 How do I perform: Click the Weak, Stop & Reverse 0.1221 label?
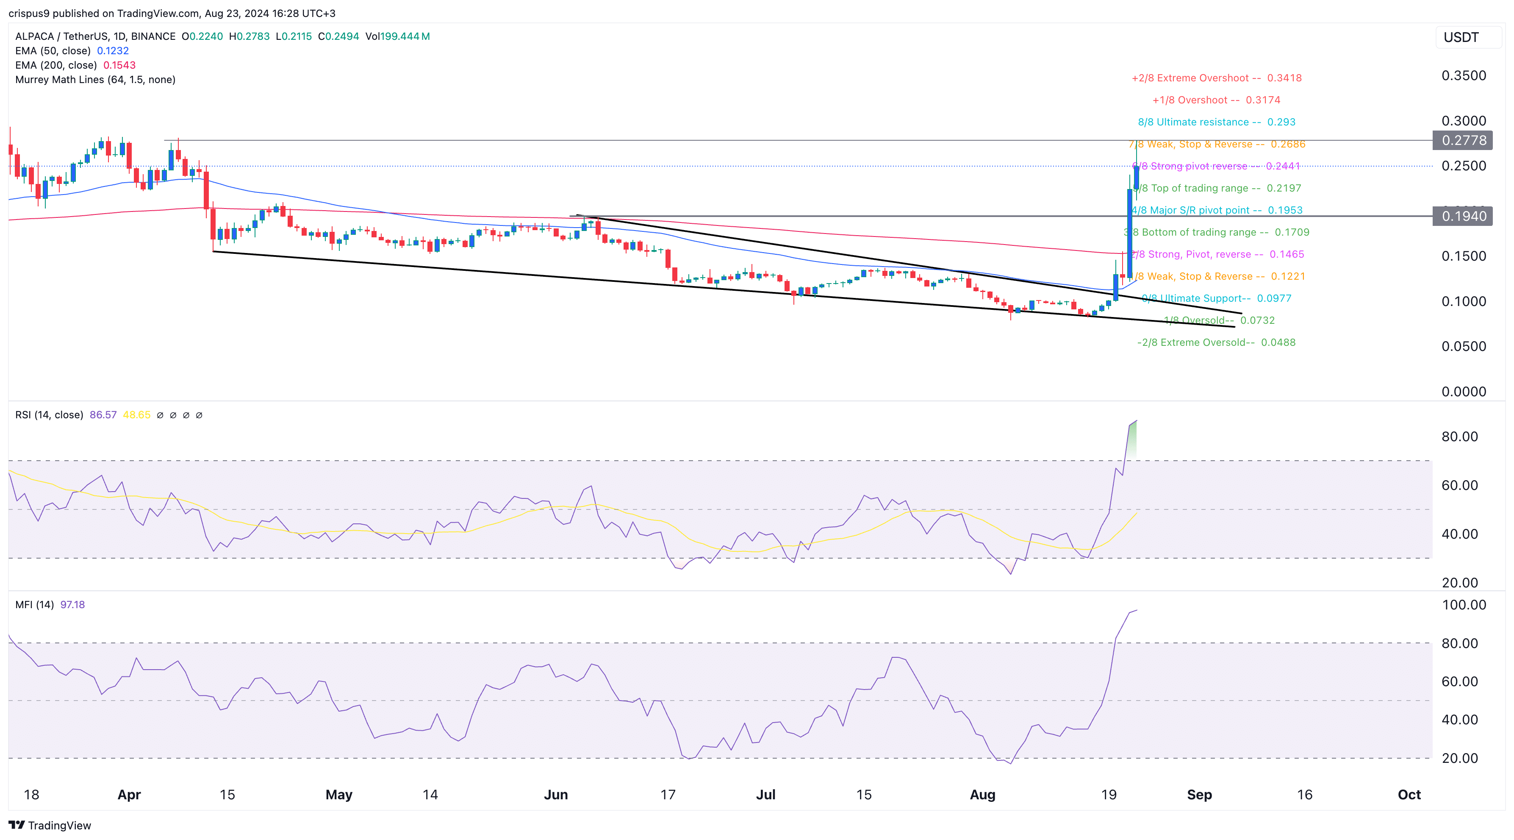click(x=1217, y=276)
